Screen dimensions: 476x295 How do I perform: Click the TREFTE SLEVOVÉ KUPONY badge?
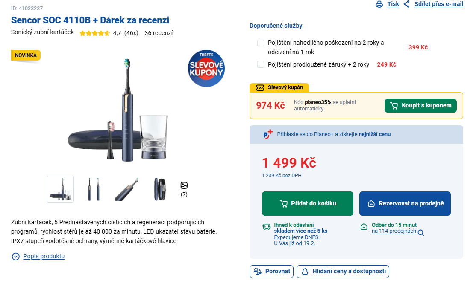click(206, 68)
